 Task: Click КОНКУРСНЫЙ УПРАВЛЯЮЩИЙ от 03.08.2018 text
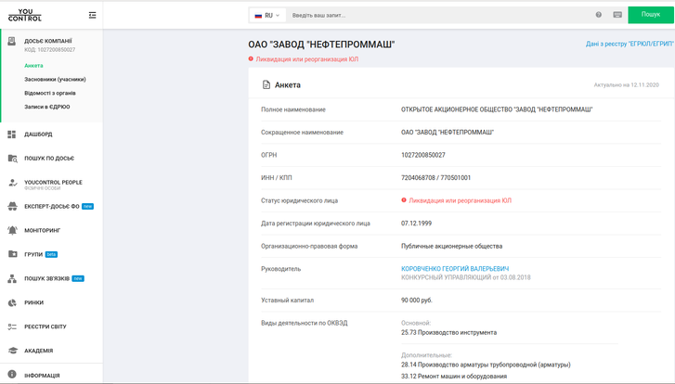[x=466, y=277]
